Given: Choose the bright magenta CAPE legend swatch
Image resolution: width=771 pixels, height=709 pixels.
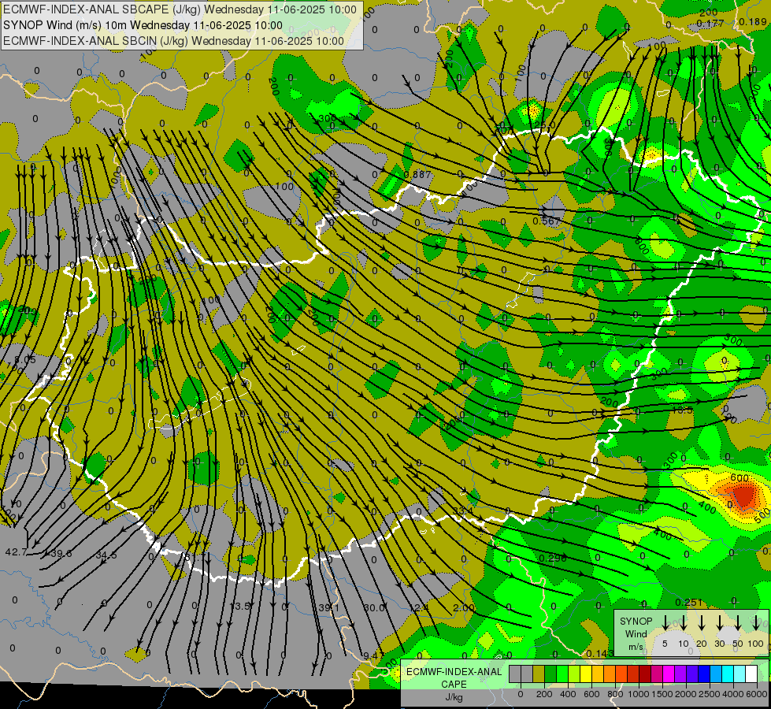Looking at the screenshot, I should click(x=669, y=674).
